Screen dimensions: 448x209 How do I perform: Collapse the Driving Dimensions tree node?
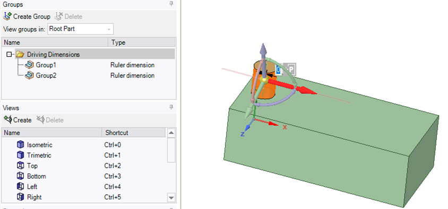9,54
